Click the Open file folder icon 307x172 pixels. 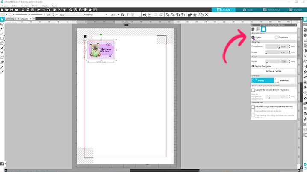pyautogui.click(x=7, y=10)
